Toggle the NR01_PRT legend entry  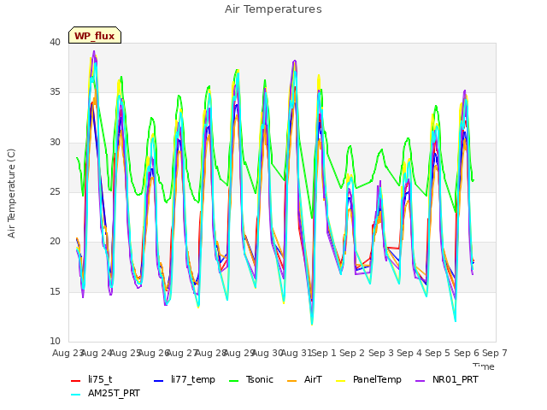pyautogui.click(x=446, y=379)
